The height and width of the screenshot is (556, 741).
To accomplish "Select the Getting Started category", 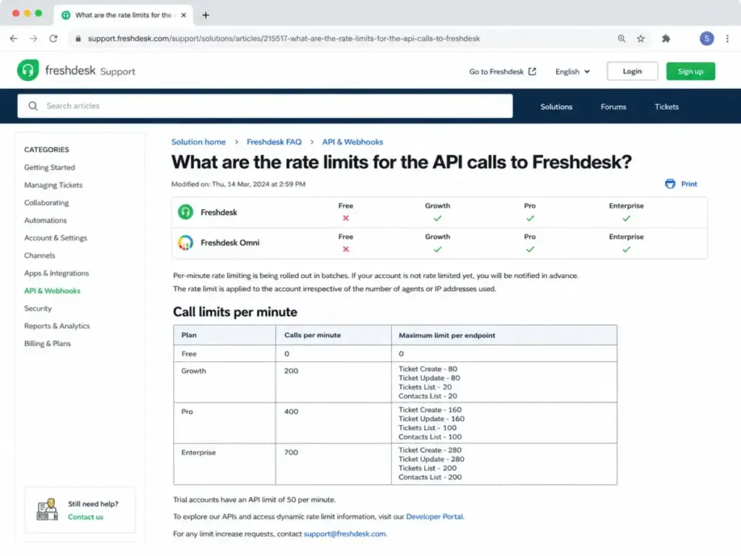I will coord(50,167).
